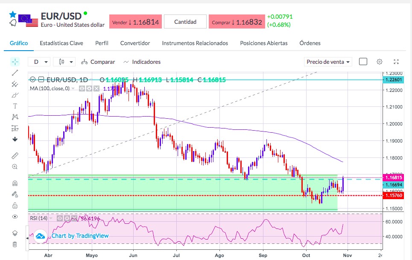Open chart settings gear icon
Image resolution: width=412 pixels, height=260 pixels.
tap(380, 62)
